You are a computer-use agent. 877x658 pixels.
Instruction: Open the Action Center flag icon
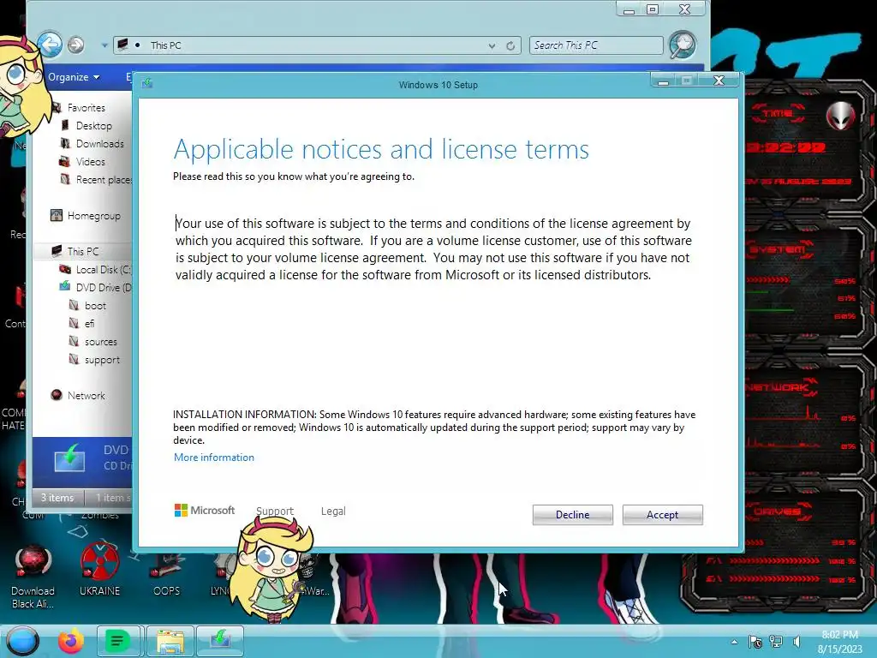755,642
